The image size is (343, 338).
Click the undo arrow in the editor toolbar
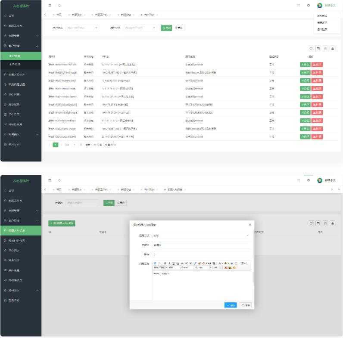(155, 263)
